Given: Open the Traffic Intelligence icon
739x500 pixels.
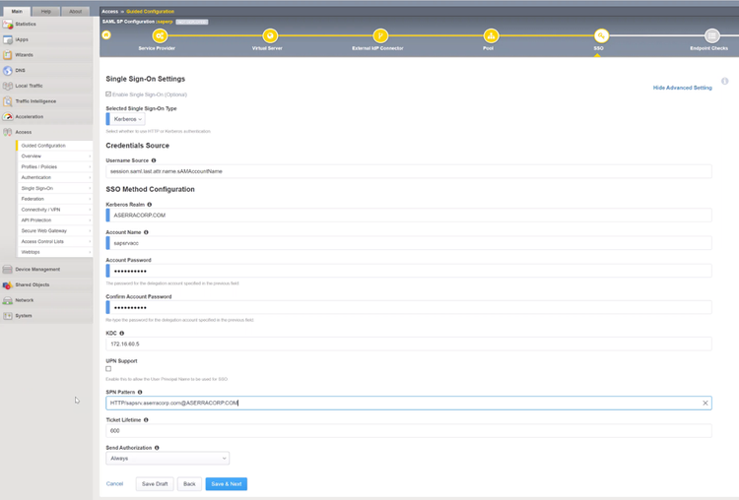Looking at the screenshot, I should (x=8, y=101).
